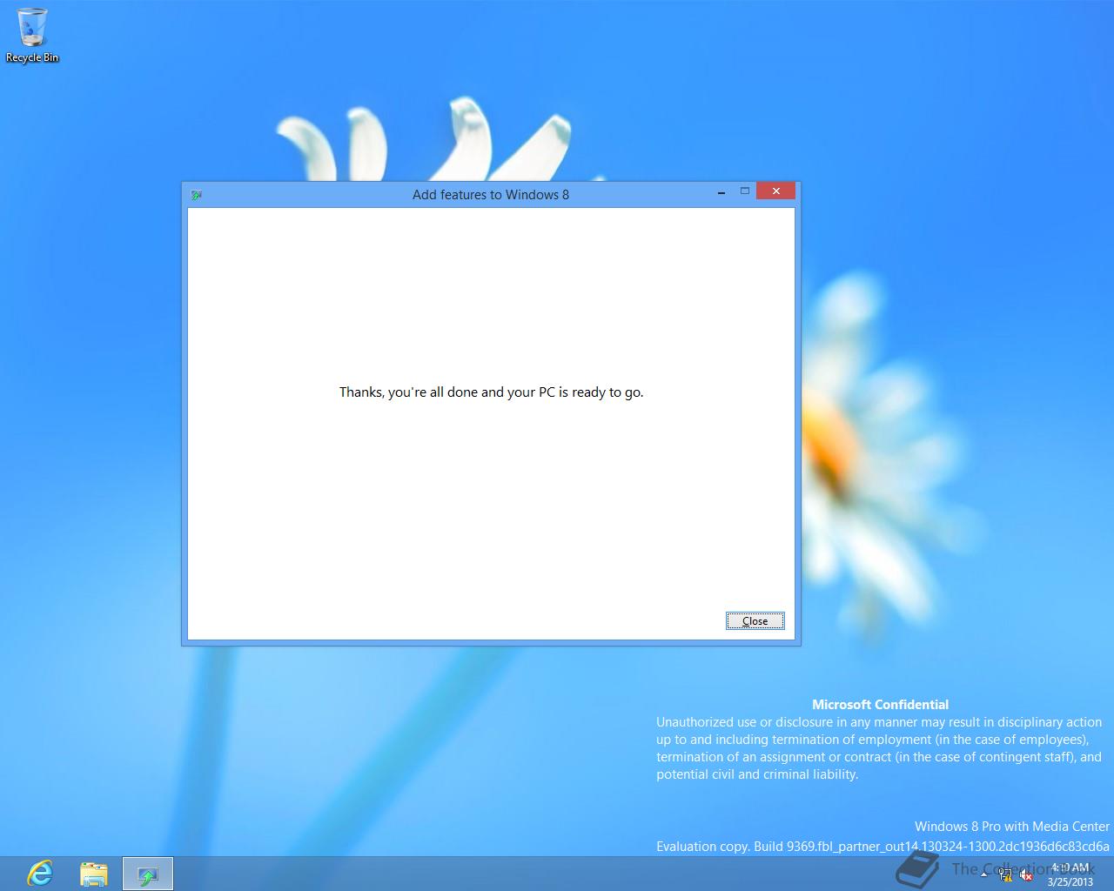Screen dimensions: 1114x891
Task: Click the 'Add features to Windows 8' title
Action: 491,195
